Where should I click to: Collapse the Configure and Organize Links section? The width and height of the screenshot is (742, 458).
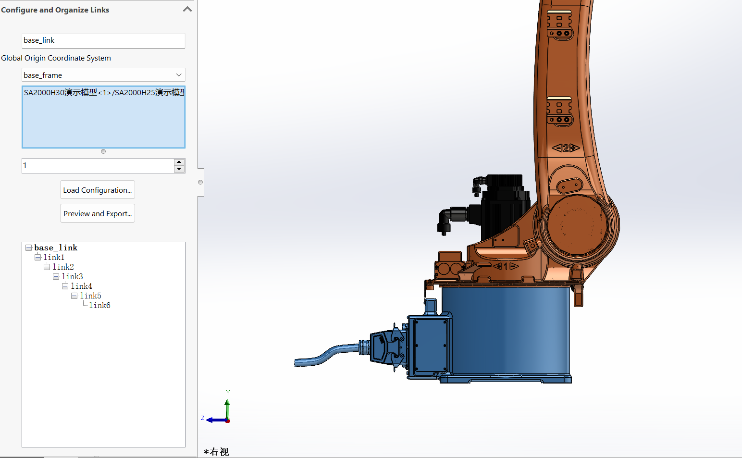pyautogui.click(x=187, y=9)
